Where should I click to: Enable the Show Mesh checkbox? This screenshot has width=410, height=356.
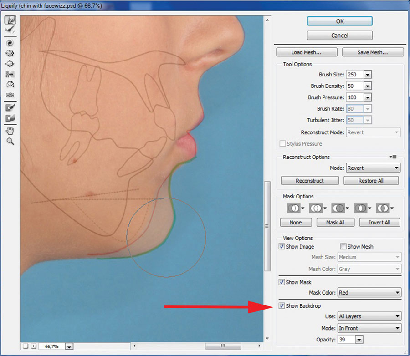(x=343, y=247)
